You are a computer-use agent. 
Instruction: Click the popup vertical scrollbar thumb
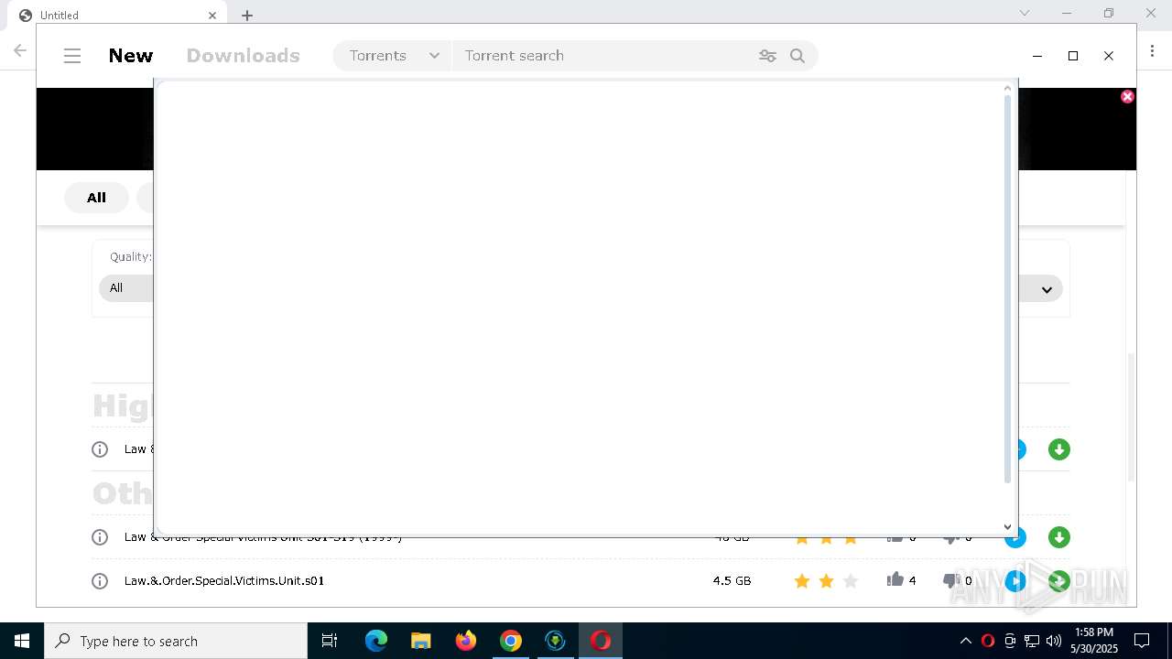pyautogui.click(x=1008, y=288)
